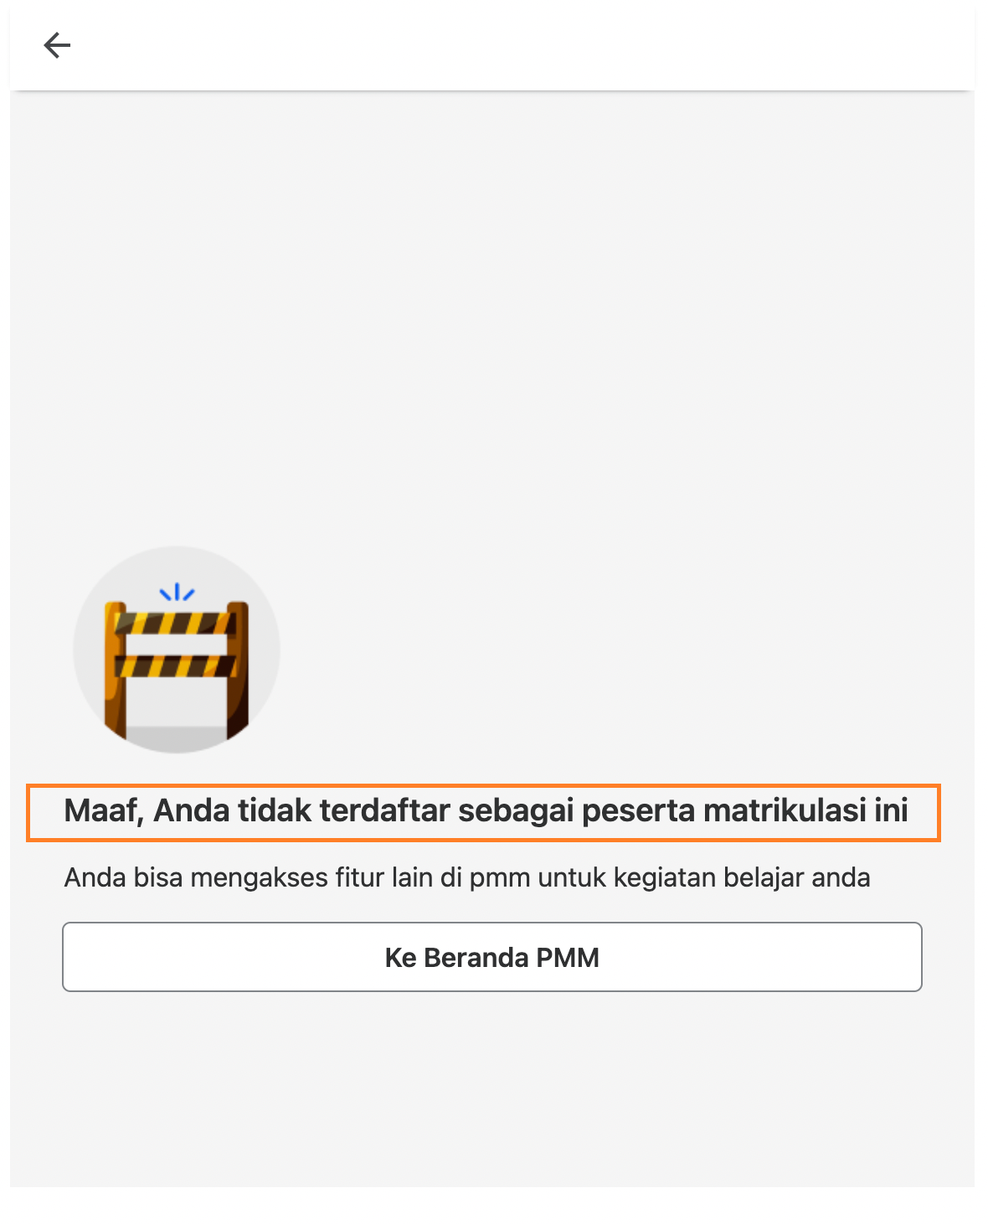Click the barrier's lower striped bar
988x1224 pixels.
[x=176, y=666]
